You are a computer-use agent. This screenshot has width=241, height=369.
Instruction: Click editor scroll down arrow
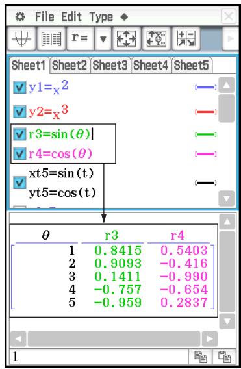[227, 198]
